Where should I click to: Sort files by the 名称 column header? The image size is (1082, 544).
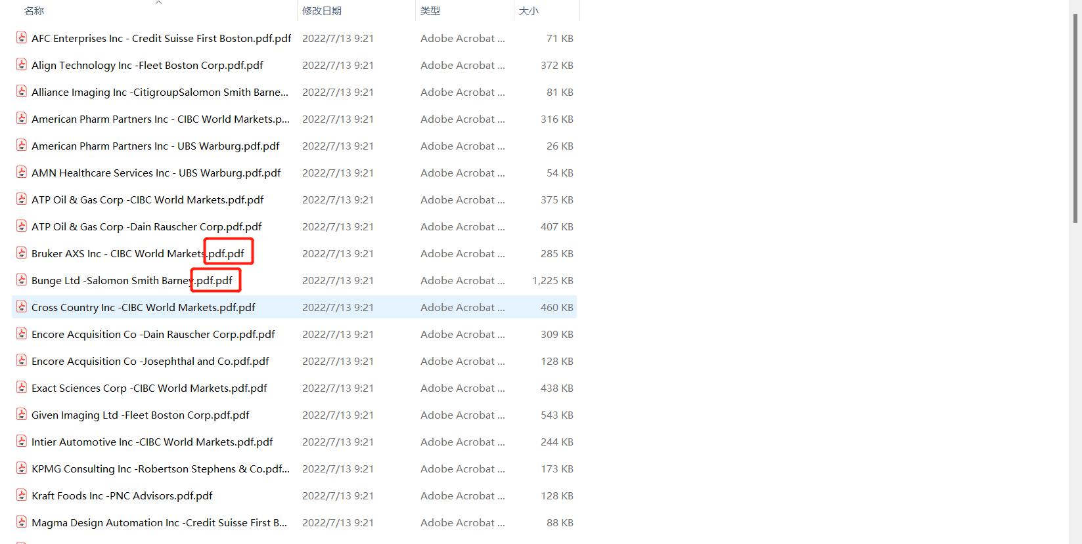pos(34,10)
